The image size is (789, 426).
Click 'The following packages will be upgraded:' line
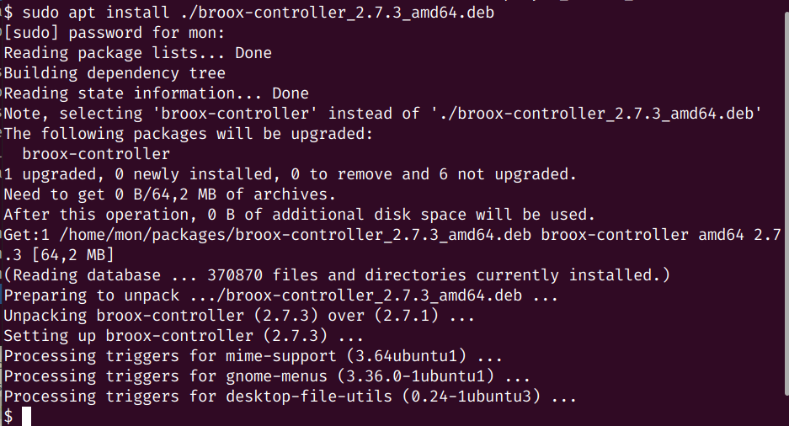(188, 134)
